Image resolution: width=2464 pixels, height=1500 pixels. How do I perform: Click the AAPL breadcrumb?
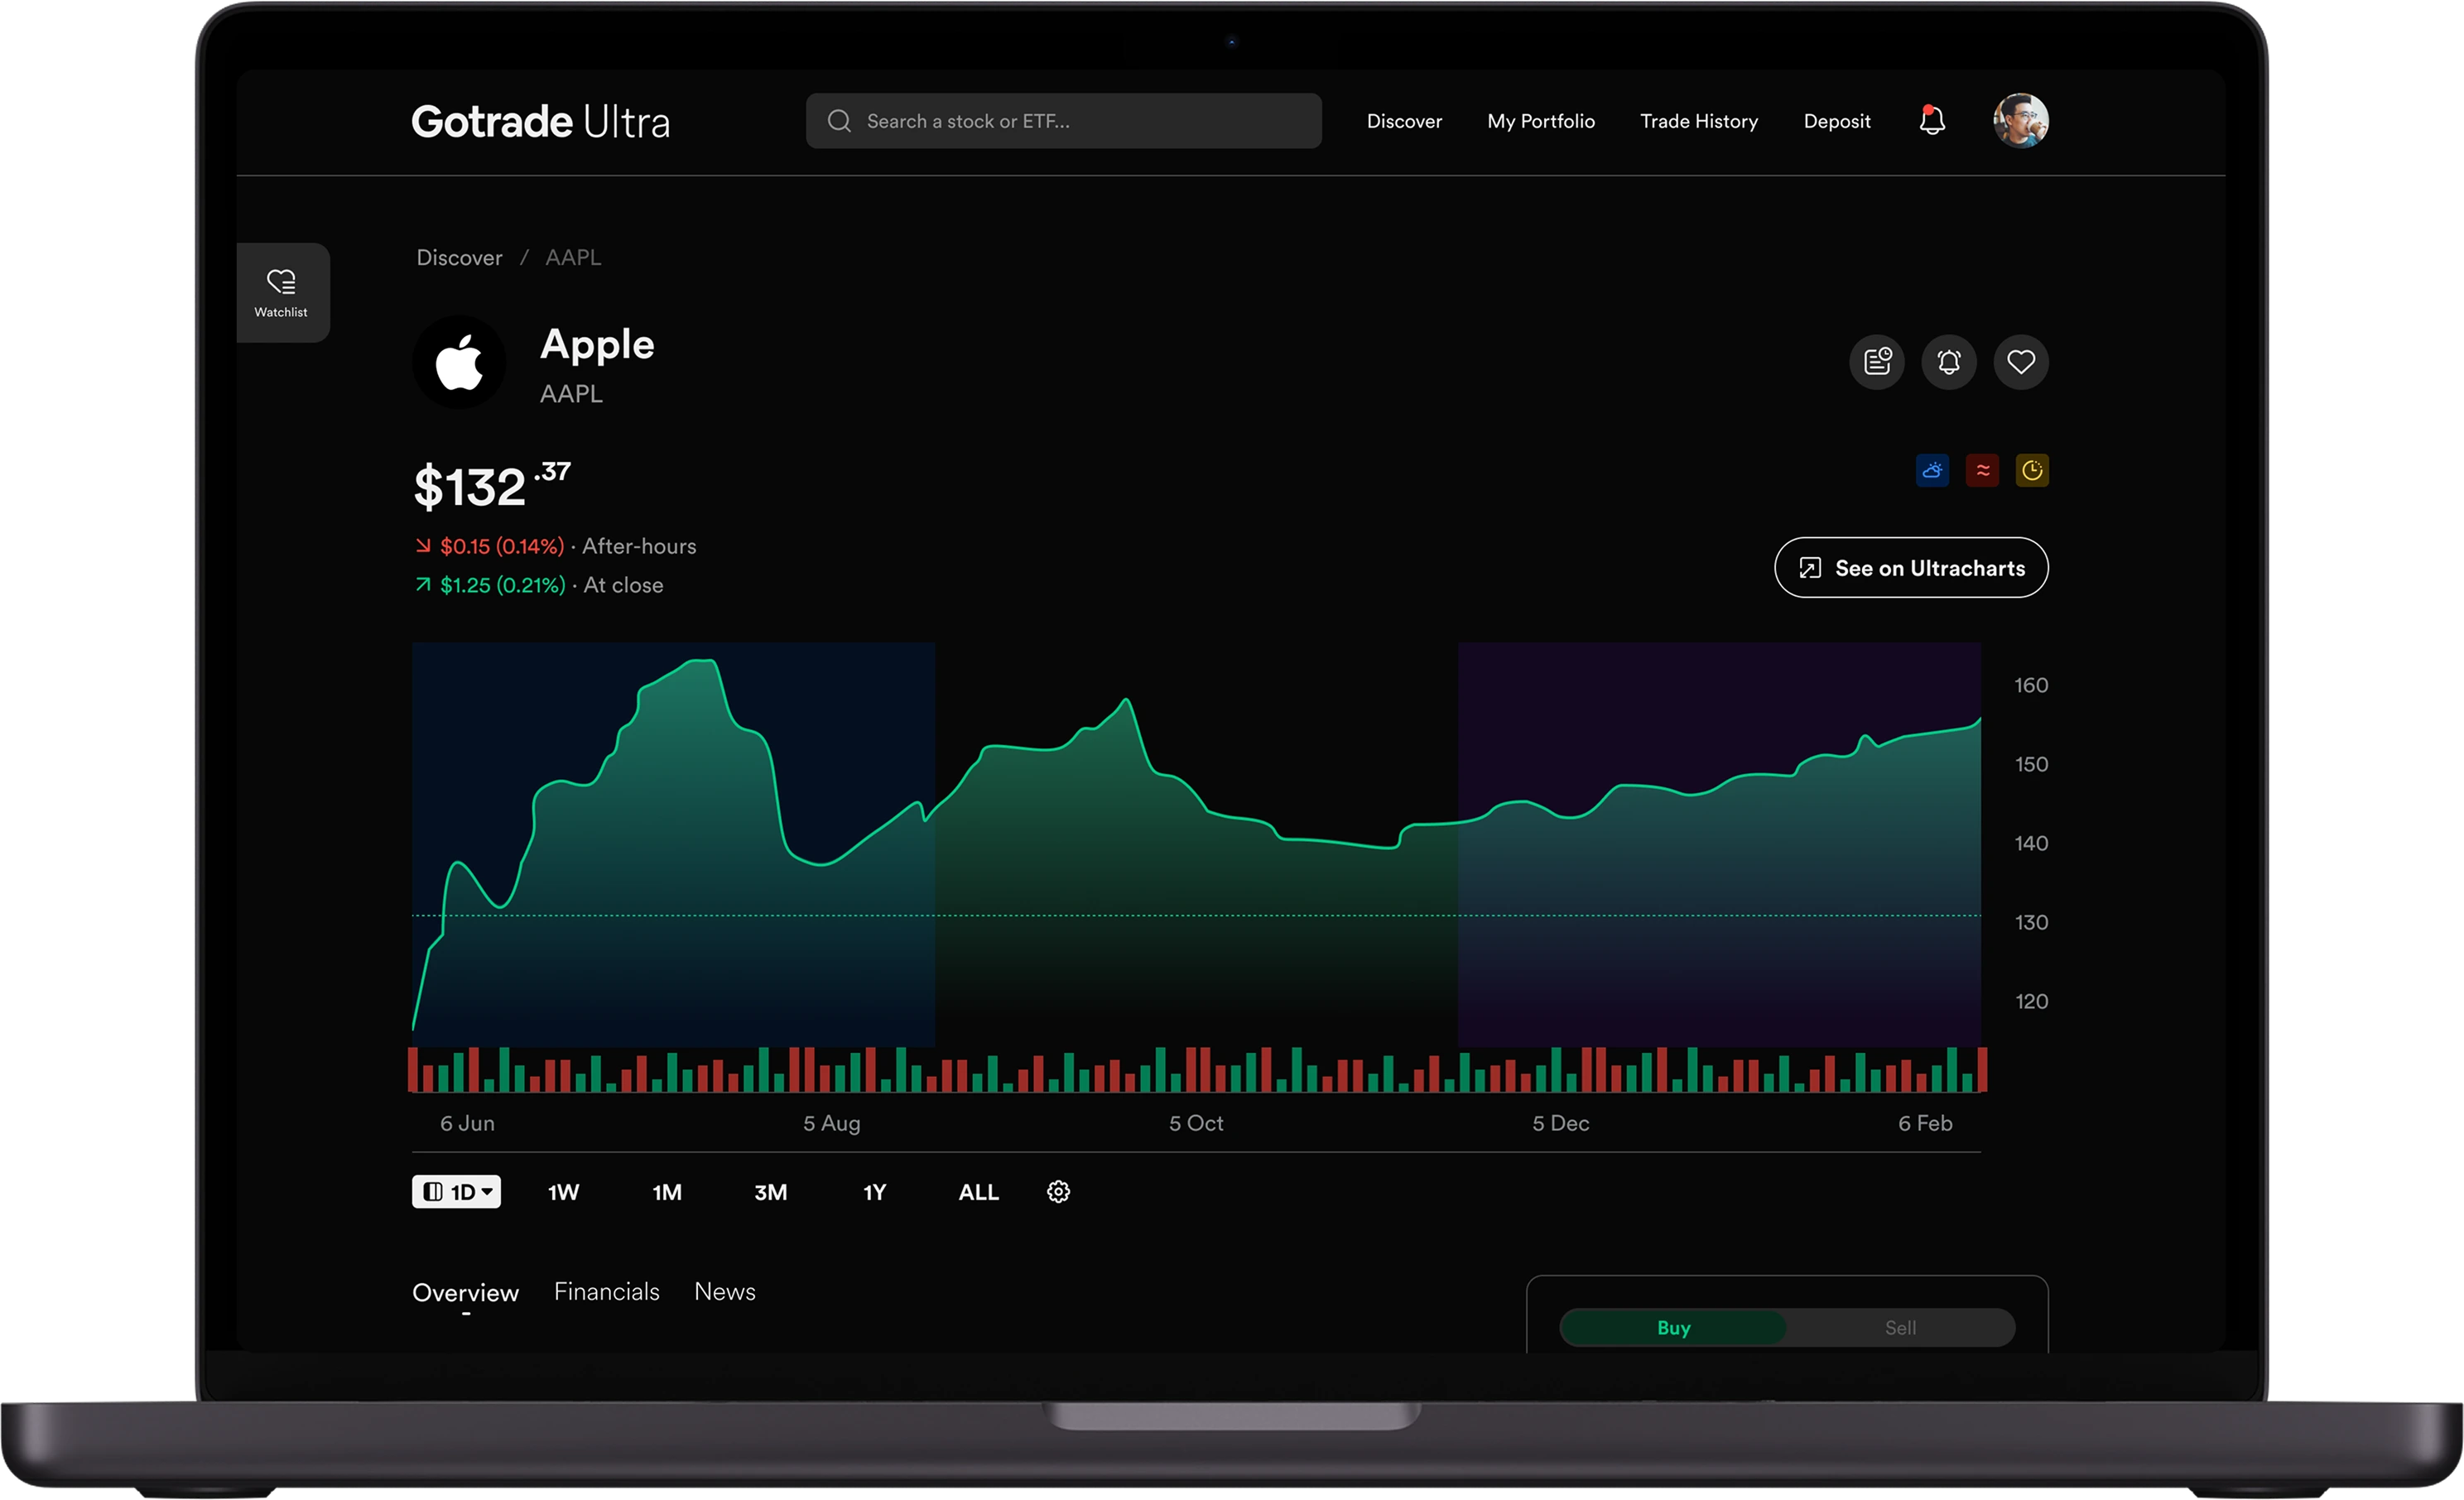573,258
